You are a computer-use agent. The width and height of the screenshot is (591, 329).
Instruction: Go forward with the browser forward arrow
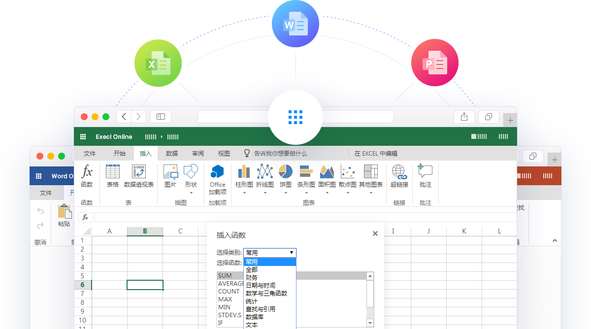[x=138, y=117]
